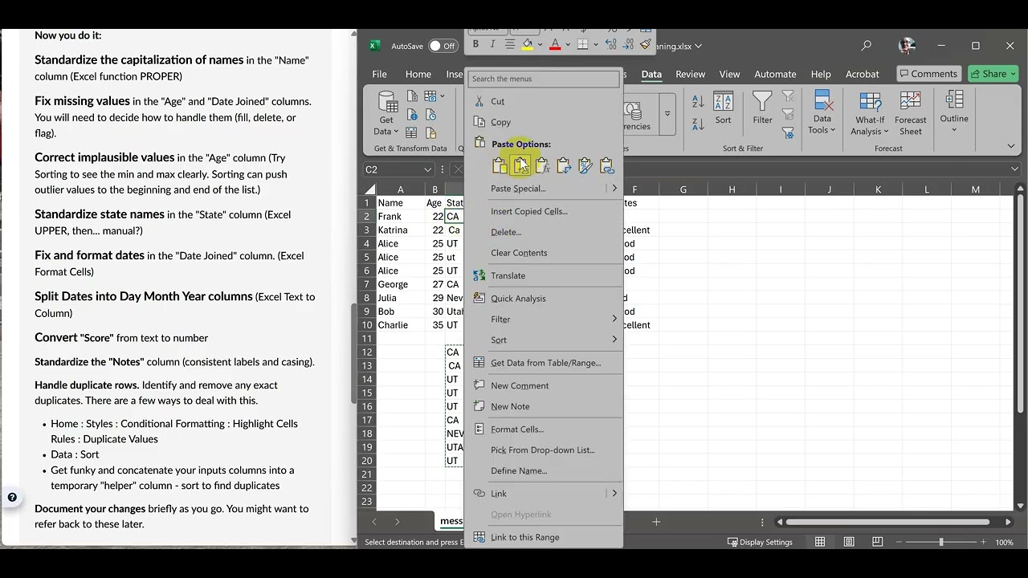Apply the red font color
The image size is (1028, 578).
point(555,45)
